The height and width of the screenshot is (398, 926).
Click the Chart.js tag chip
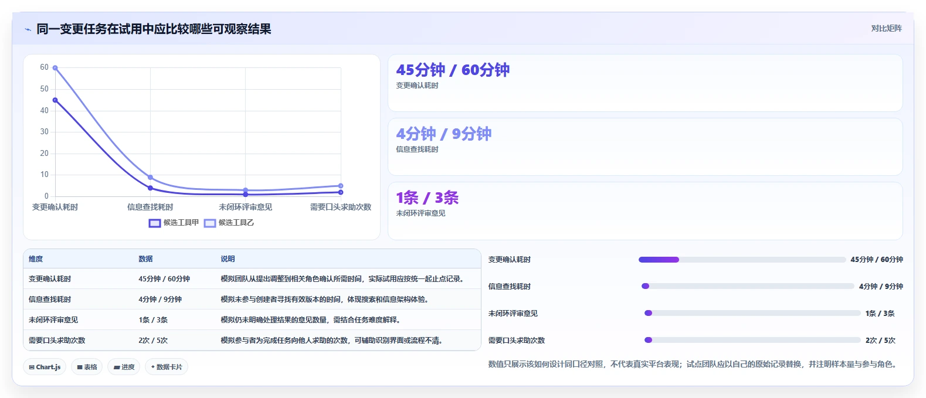coord(45,367)
